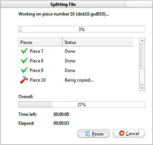Viewport: 153px width, 145px height.
Task: Sort by the Status column header
Action: [98, 42]
